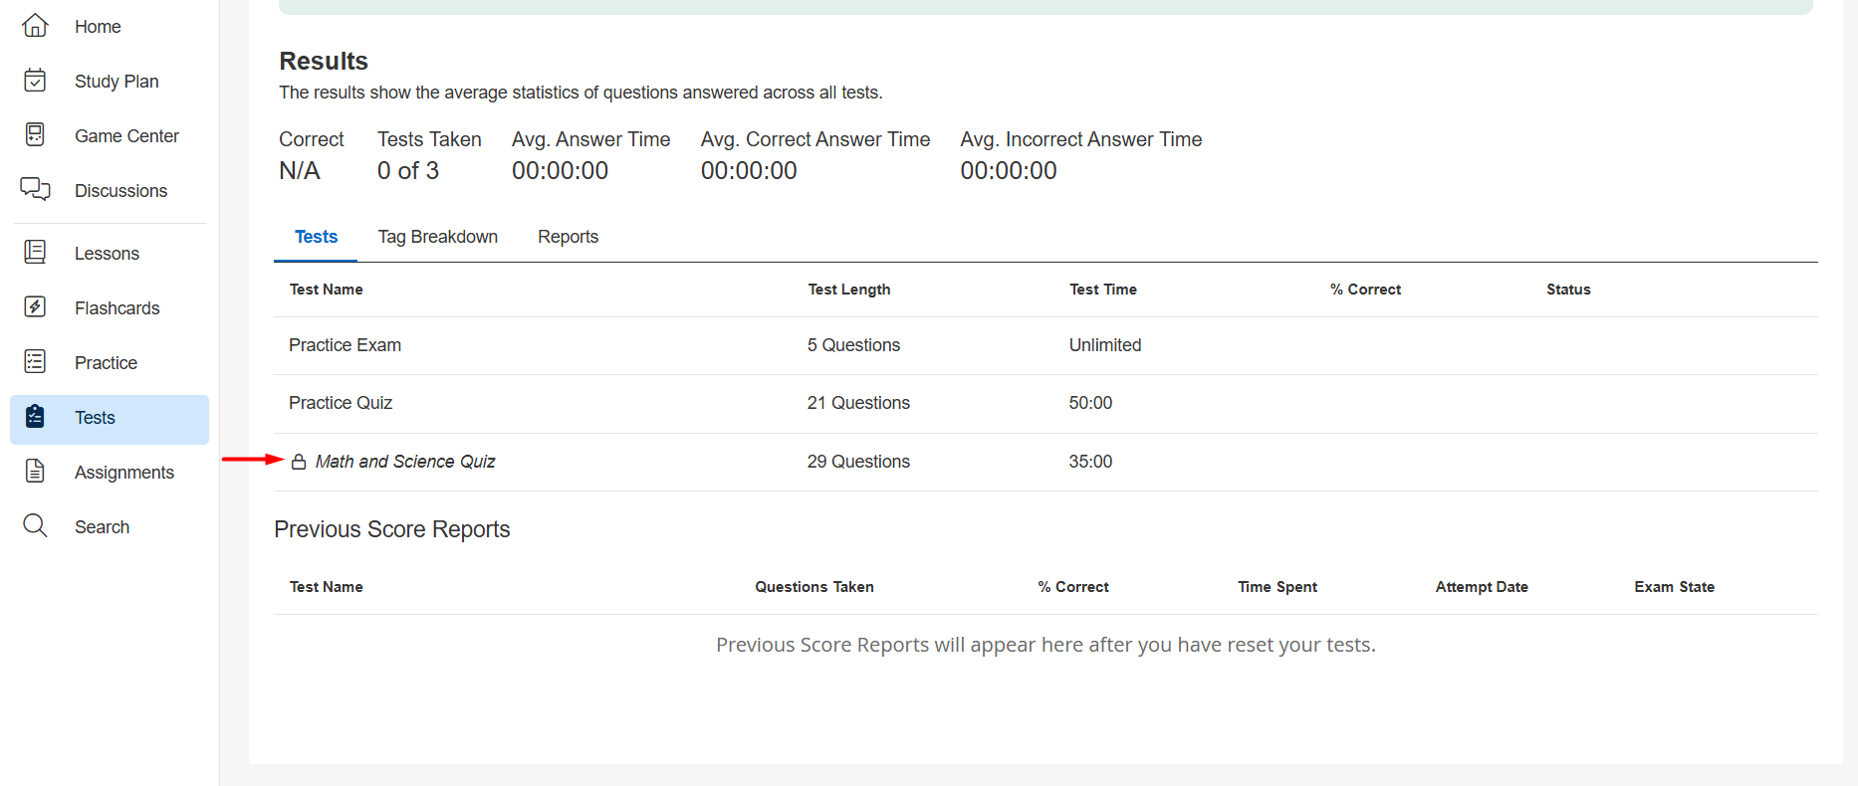The height and width of the screenshot is (786, 1858).
Task: Open Discussions chat bubbles icon
Action: (x=35, y=189)
